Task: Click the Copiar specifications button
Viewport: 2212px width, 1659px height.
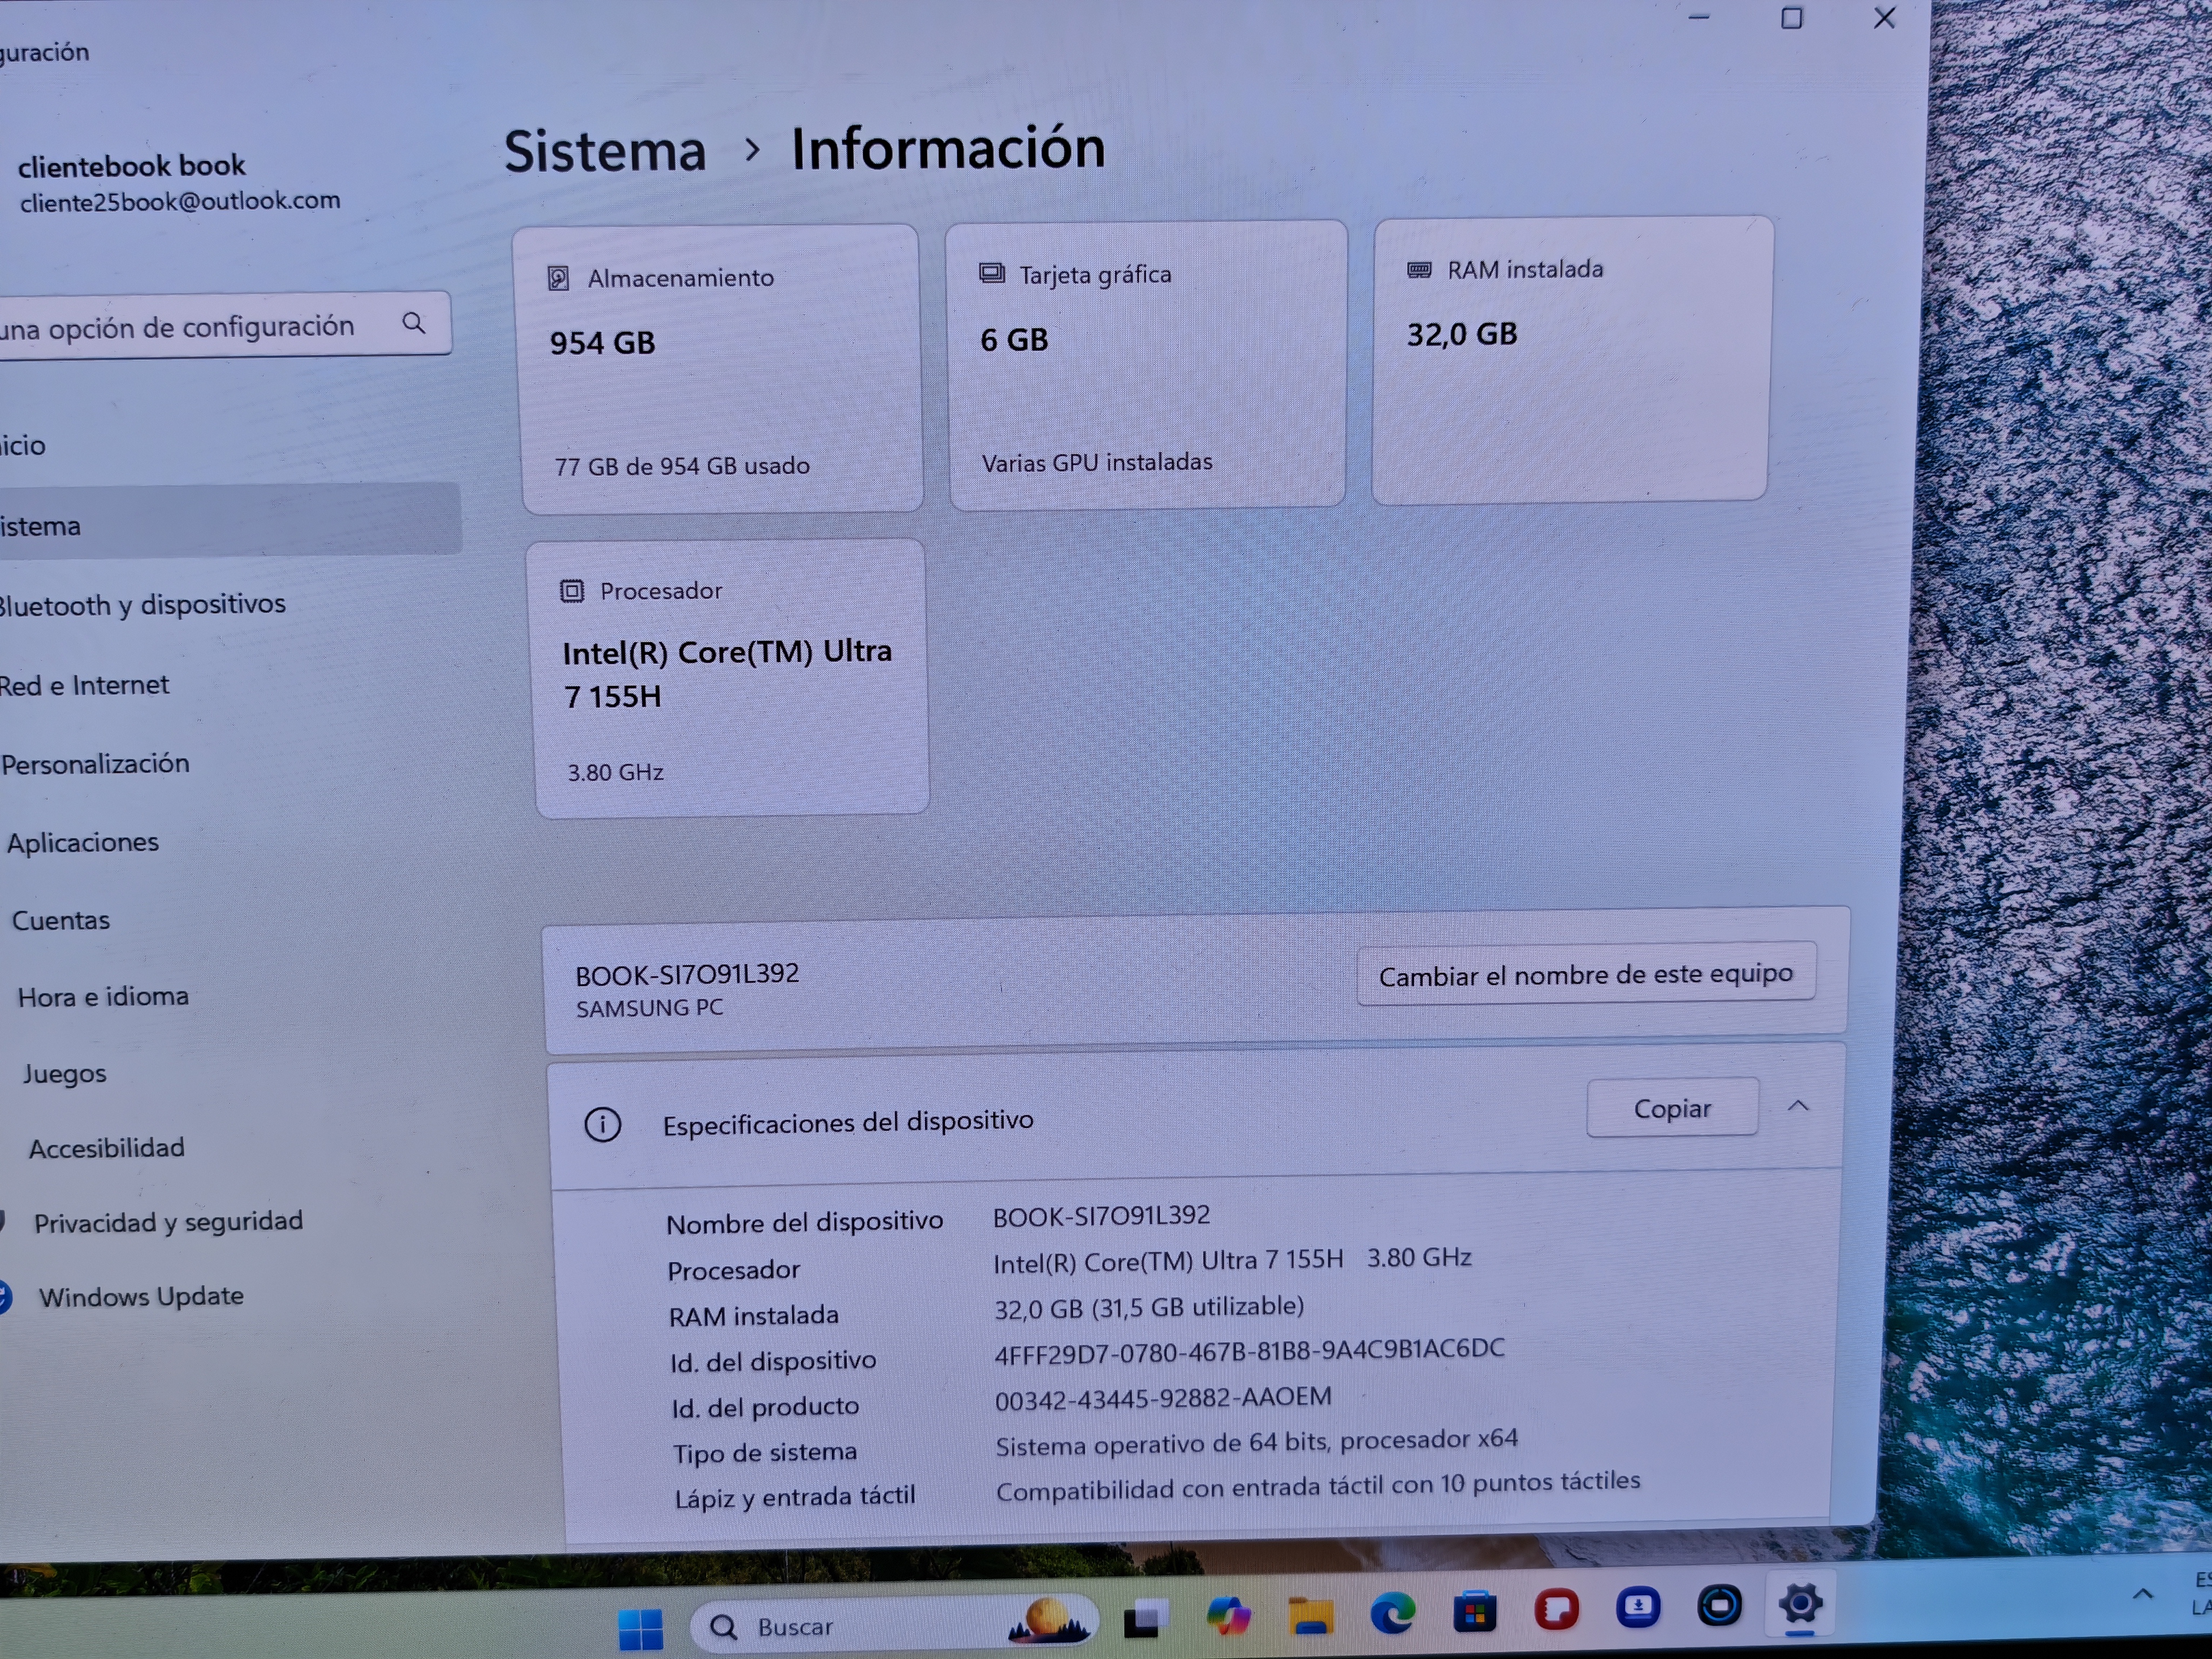Action: (1672, 1108)
